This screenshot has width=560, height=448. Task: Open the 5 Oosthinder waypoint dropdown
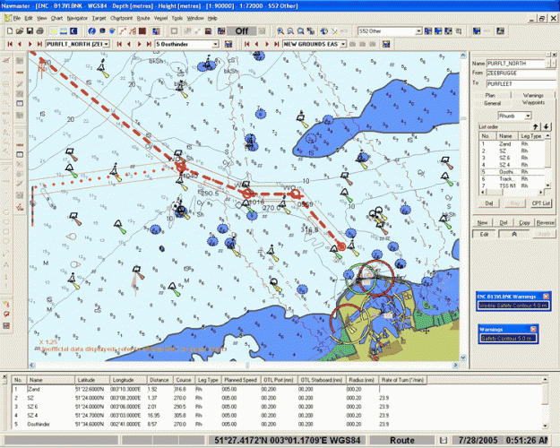click(x=215, y=43)
